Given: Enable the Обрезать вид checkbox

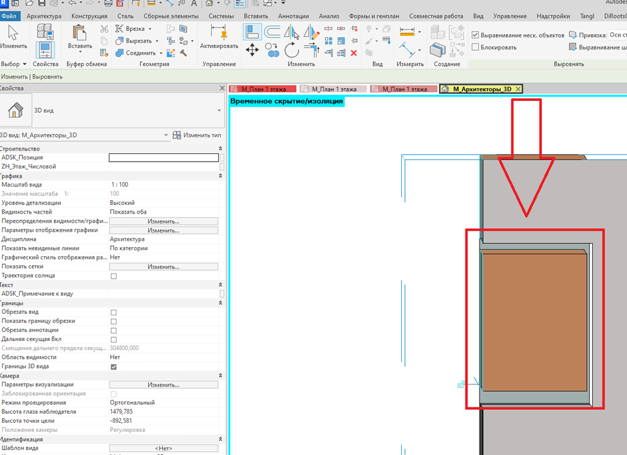Looking at the screenshot, I should (x=113, y=313).
